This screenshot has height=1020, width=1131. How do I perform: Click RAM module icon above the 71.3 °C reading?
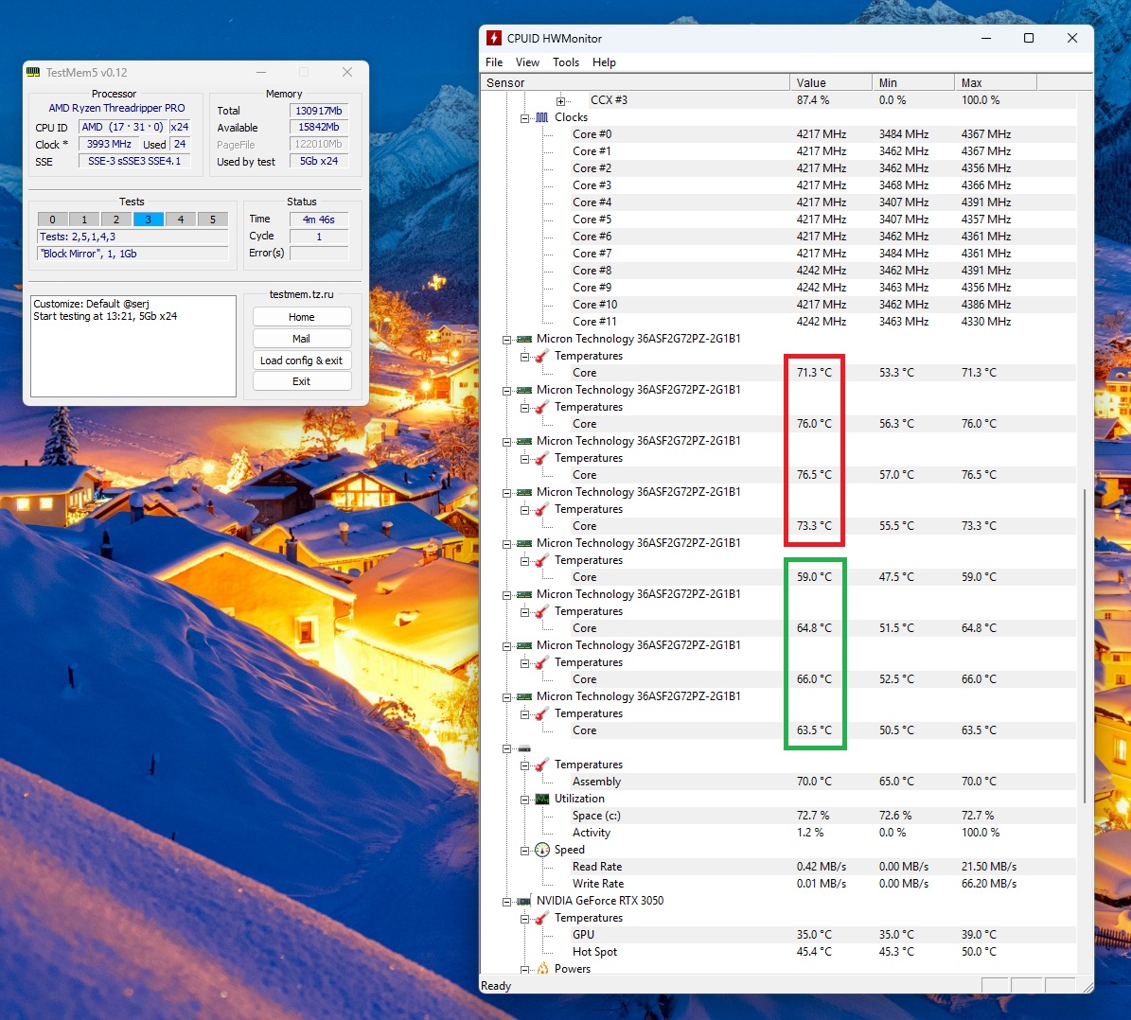coord(524,339)
